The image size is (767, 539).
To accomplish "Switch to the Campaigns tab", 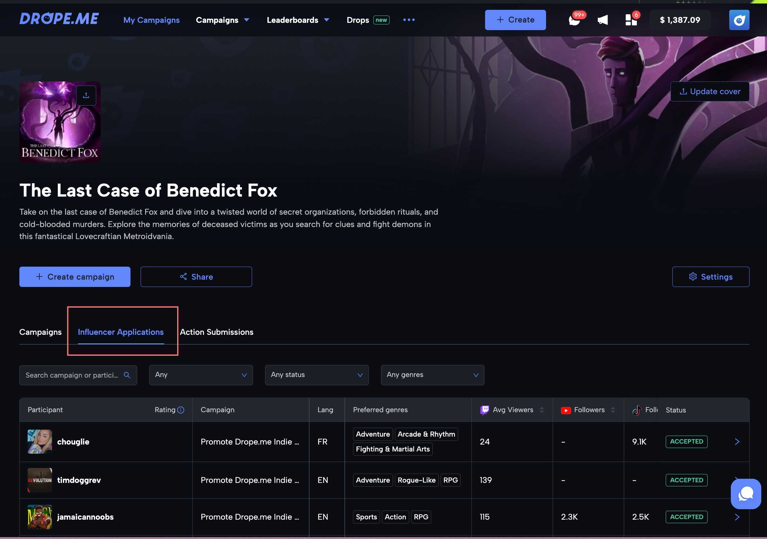I will pos(40,332).
